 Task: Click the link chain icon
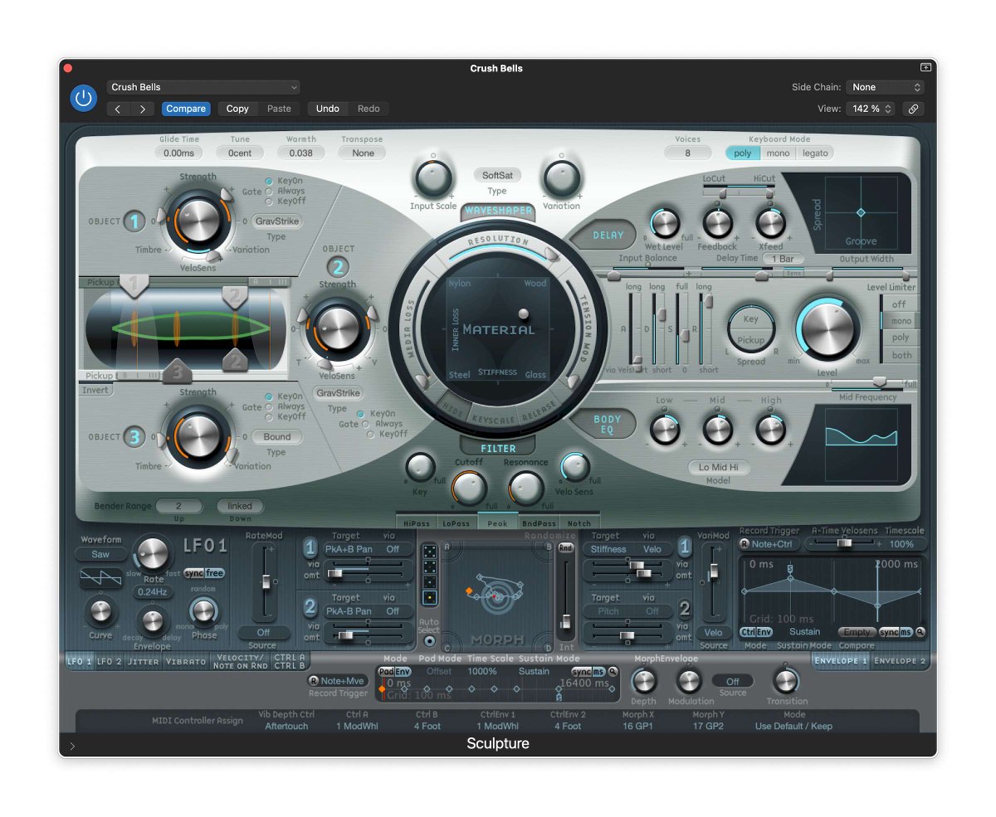point(913,109)
